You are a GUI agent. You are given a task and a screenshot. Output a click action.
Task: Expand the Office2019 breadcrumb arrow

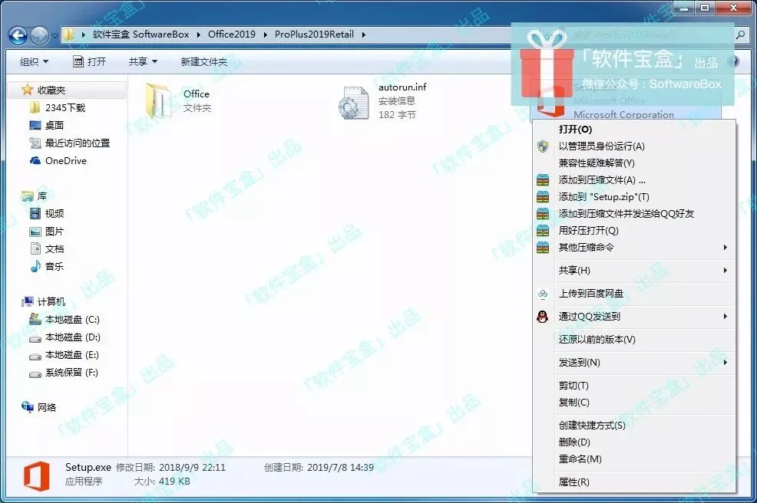point(265,35)
